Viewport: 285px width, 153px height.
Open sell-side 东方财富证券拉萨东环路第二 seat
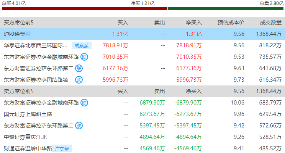tap(39, 126)
